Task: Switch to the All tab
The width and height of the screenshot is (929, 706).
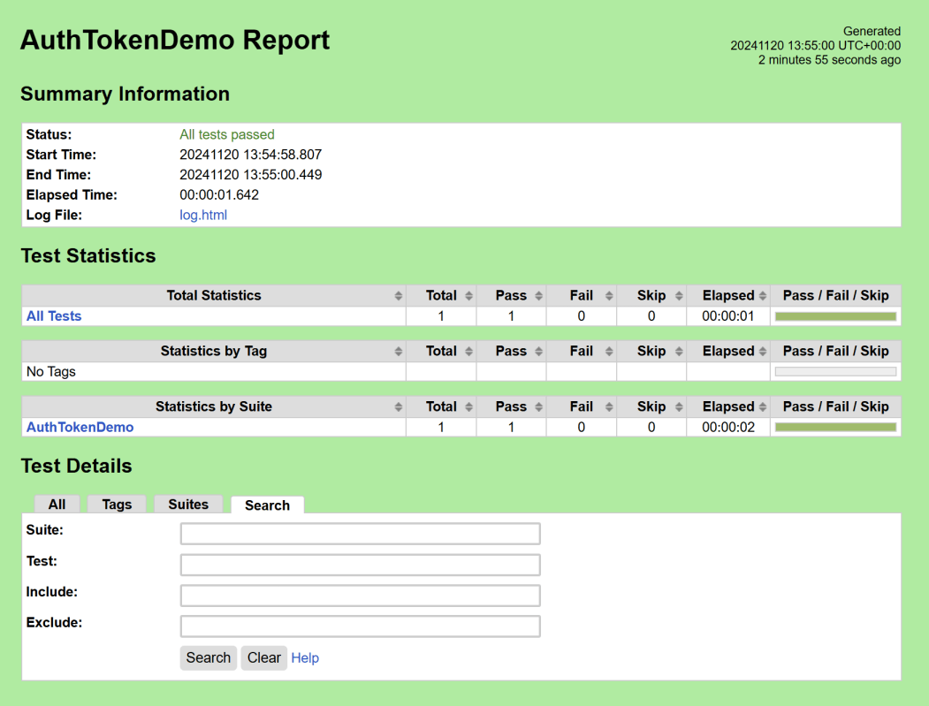Action: coord(57,505)
